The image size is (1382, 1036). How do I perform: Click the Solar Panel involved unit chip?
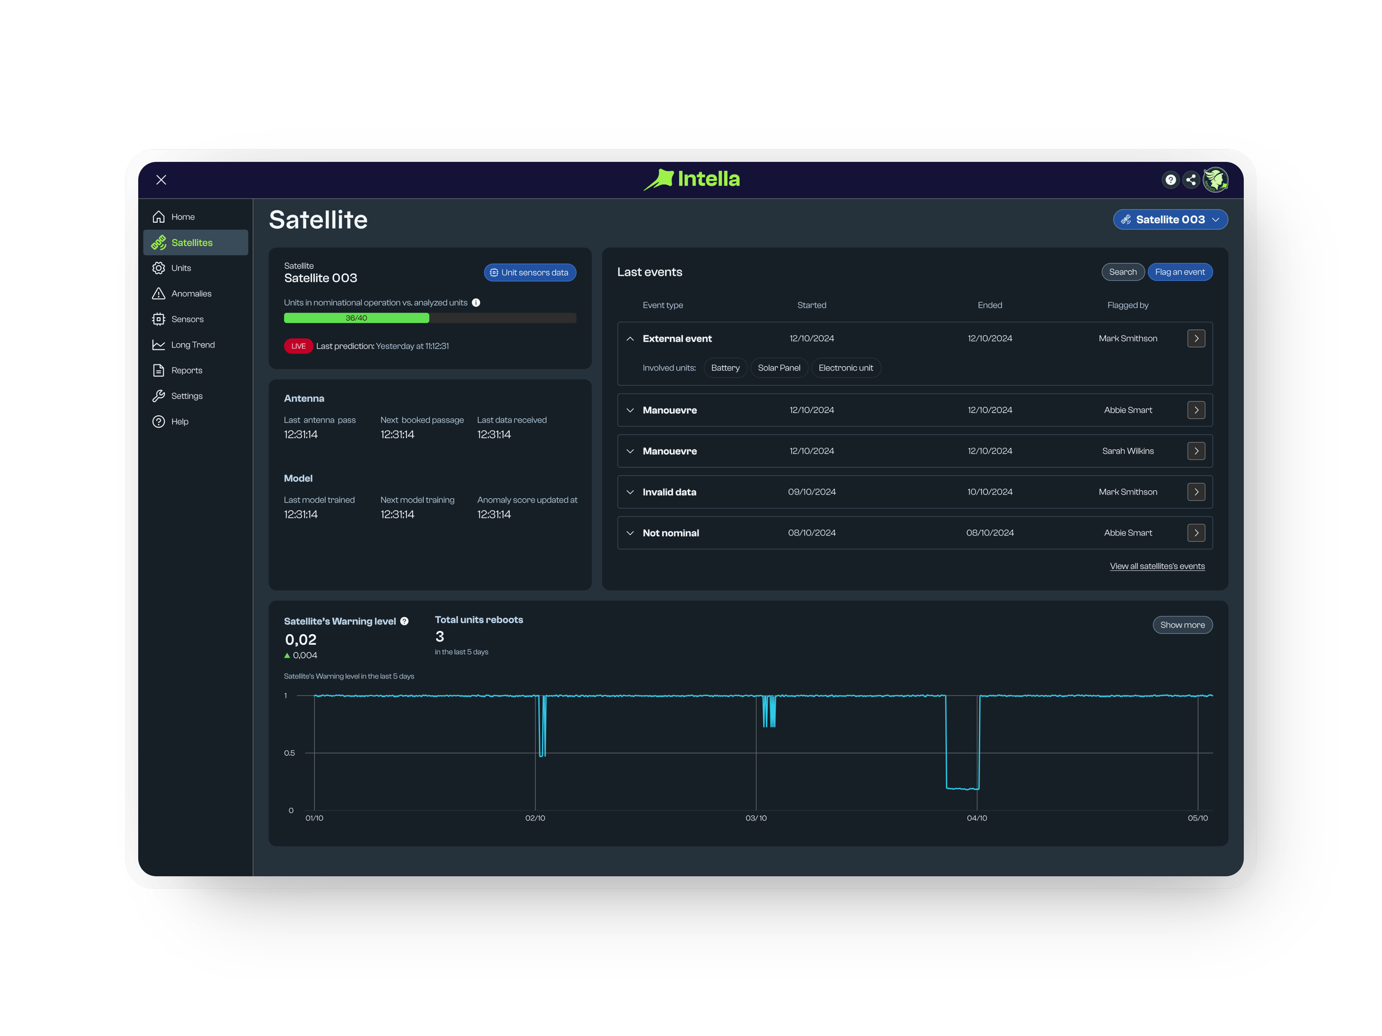tap(778, 368)
